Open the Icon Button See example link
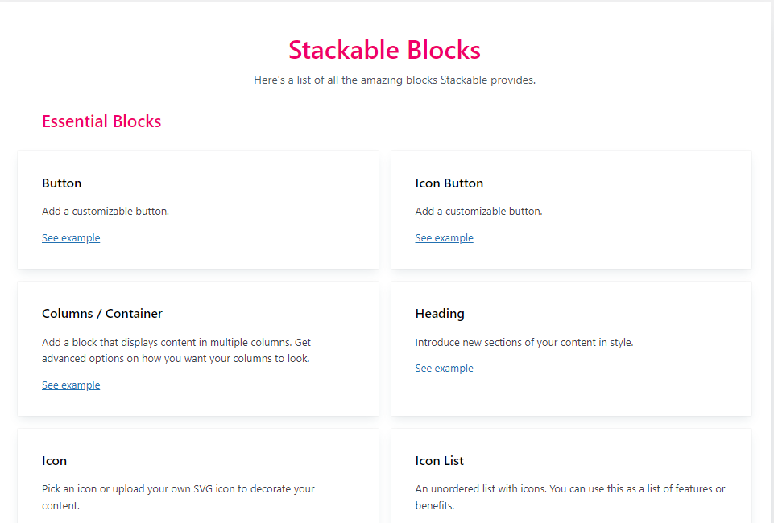The image size is (774, 523). [444, 238]
